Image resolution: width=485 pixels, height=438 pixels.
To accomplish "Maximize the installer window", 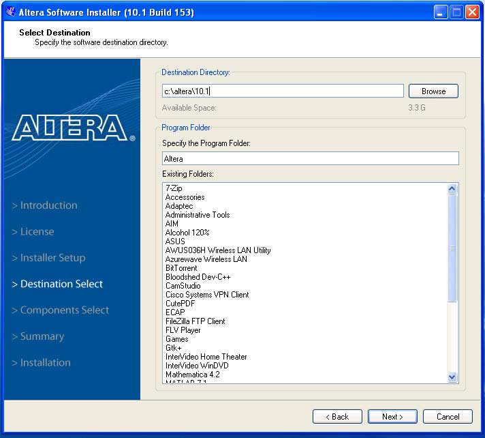I will 456,12.
